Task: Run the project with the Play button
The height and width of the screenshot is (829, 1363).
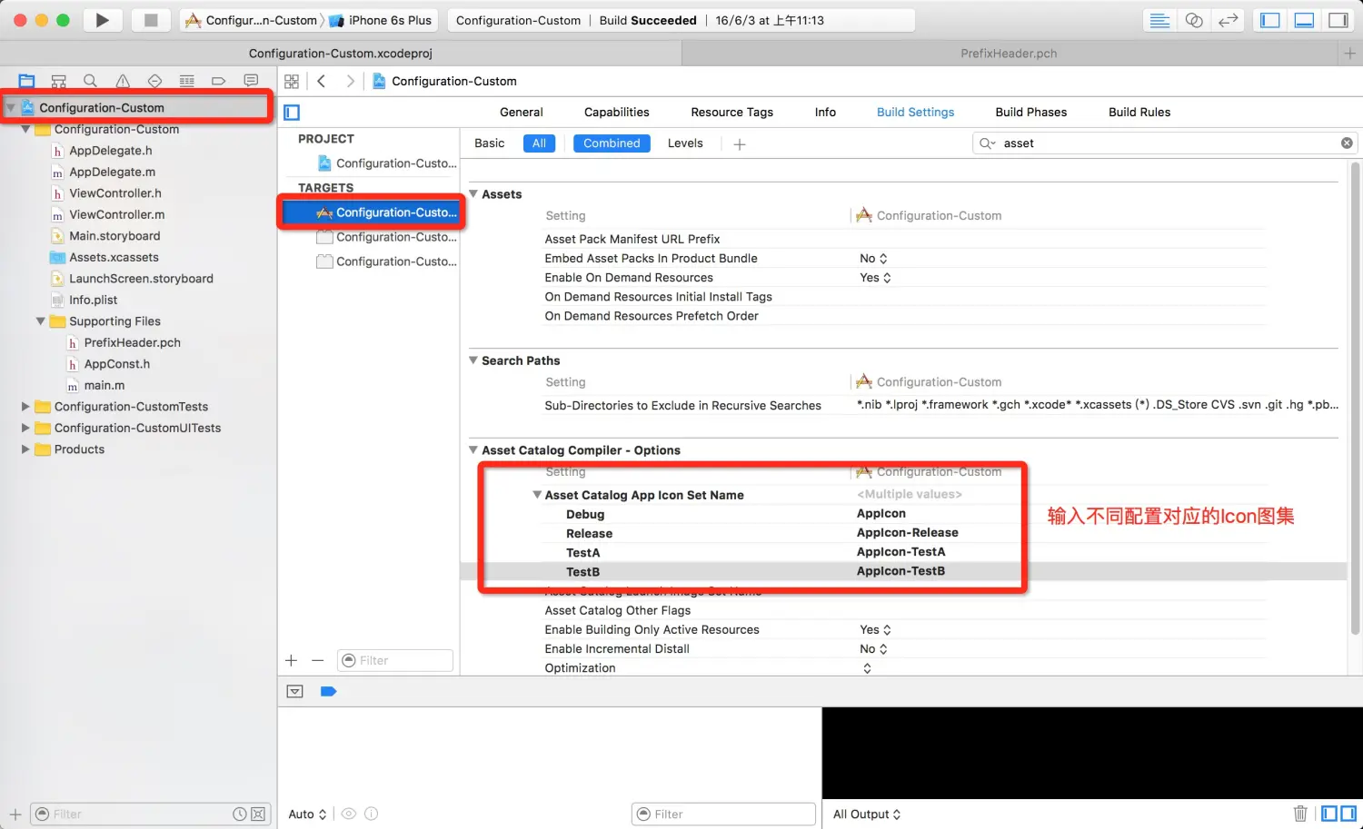Action: click(103, 20)
